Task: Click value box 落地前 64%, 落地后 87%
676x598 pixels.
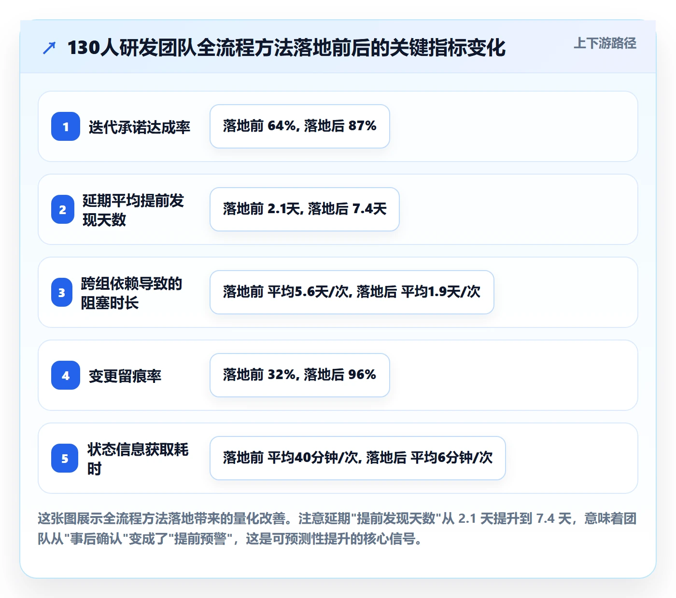Action: pyautogui.click(x=300, y=126)
